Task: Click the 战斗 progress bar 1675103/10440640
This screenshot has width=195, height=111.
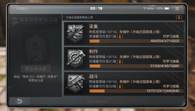Action: [136, 91]
